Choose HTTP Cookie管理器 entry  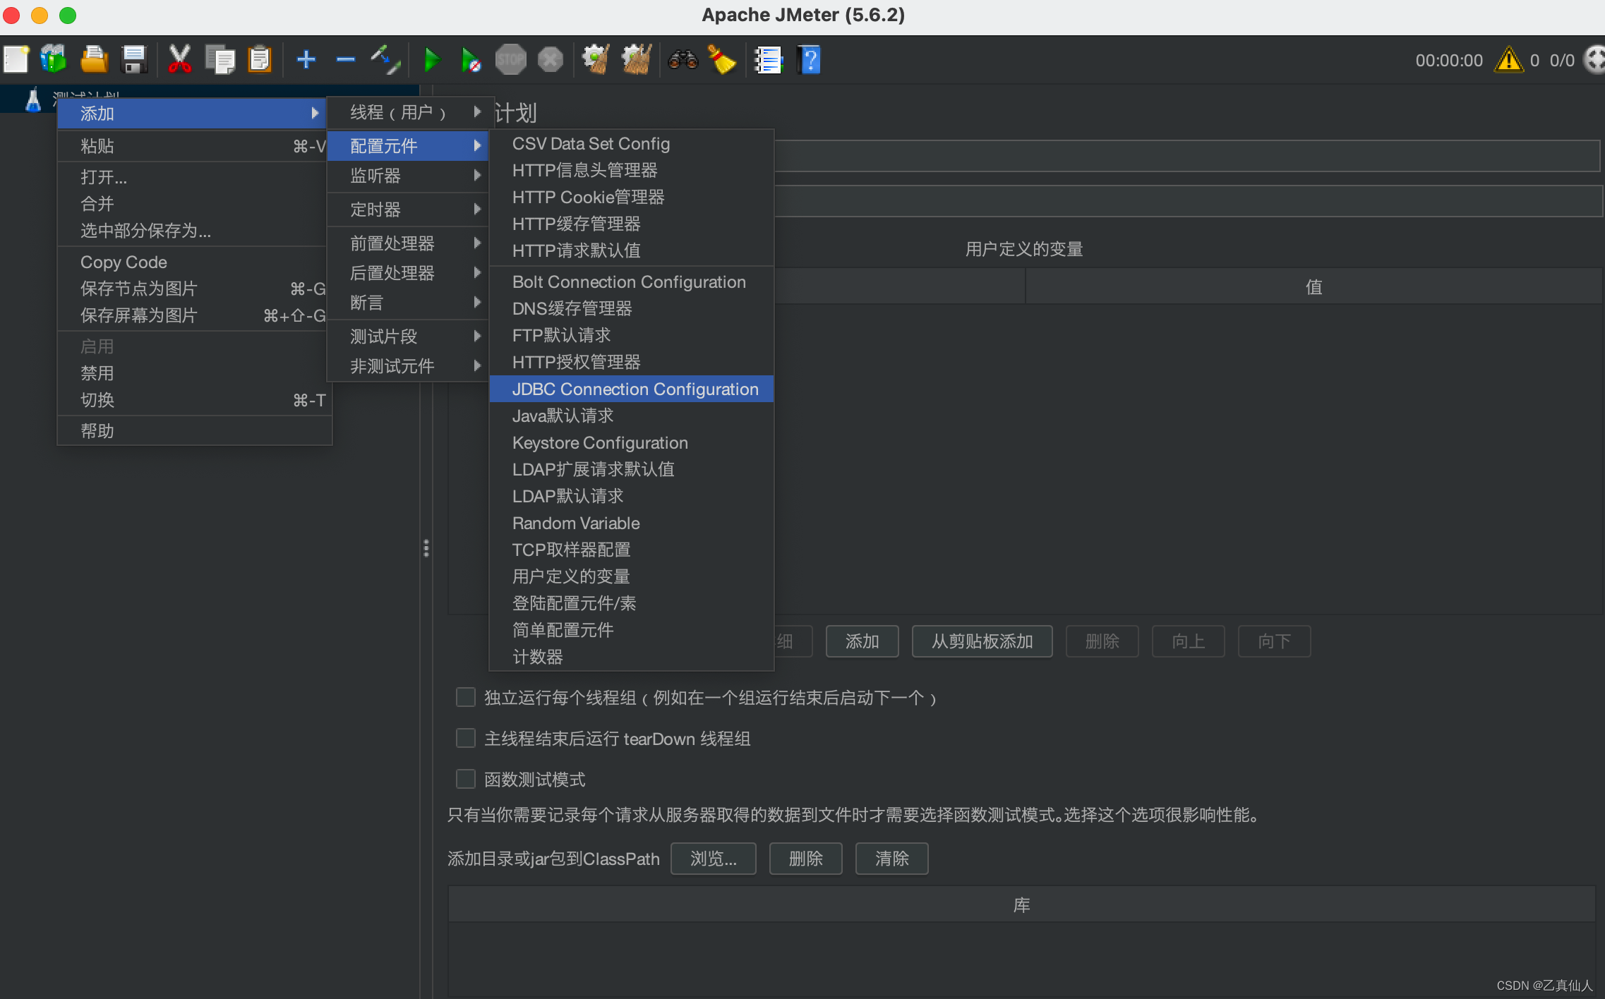tap(632, 198)
